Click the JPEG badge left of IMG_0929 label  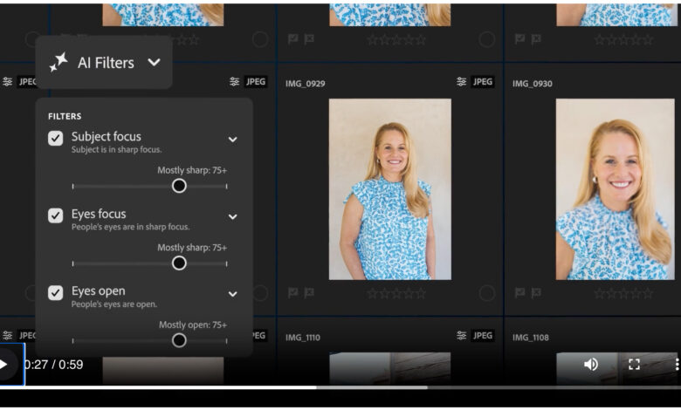tap(256, 82)
